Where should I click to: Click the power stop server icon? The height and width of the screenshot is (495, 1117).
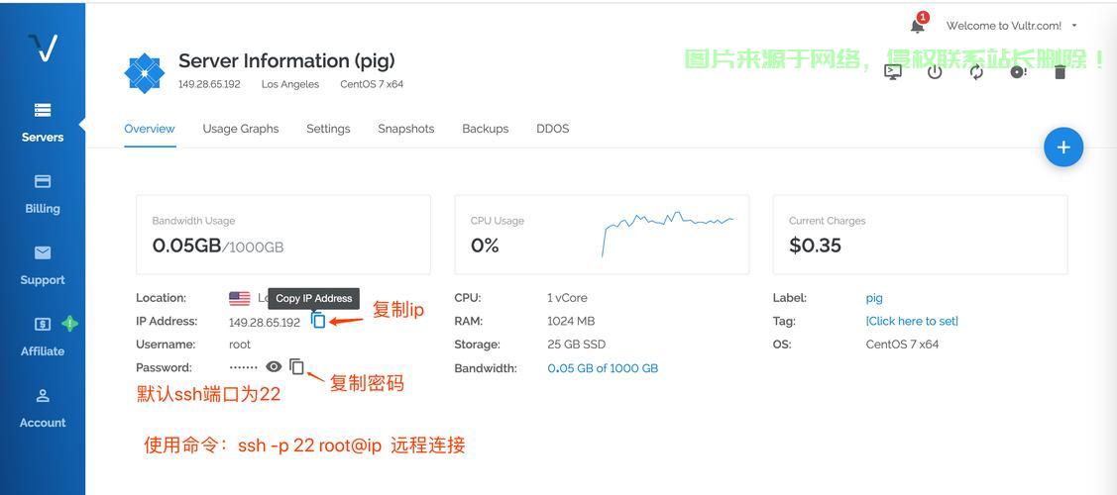coord(935,71)
